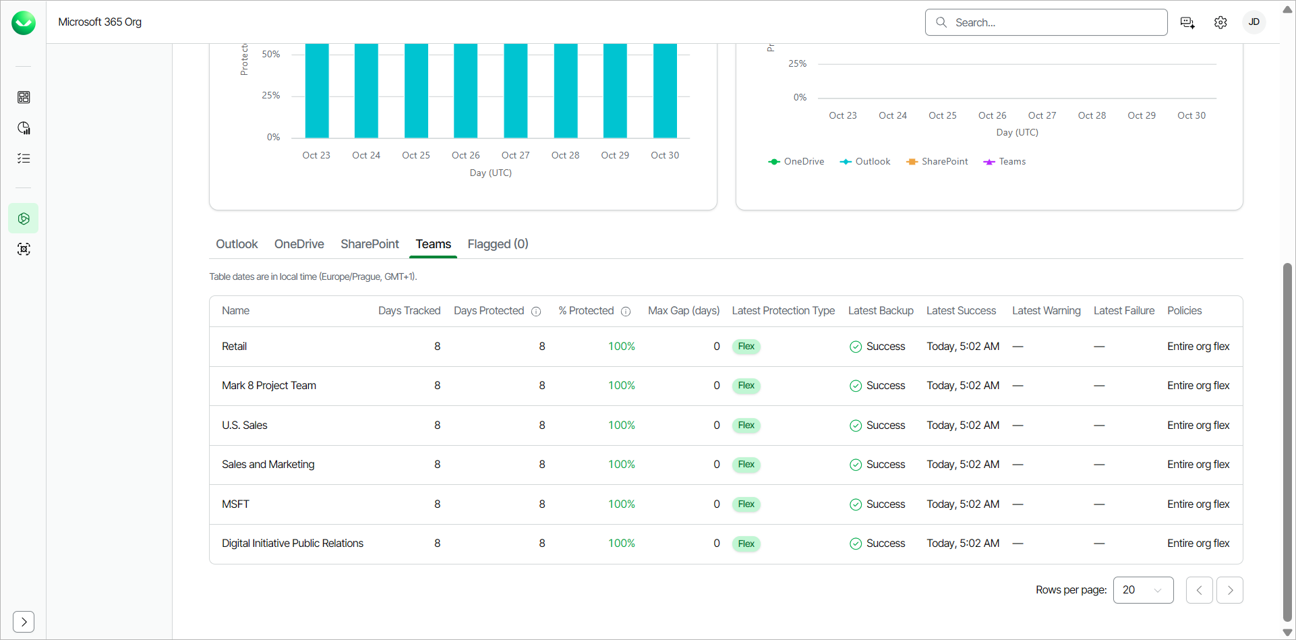Screen dimensions: 1296x640
Task: Toggle Teams series in chart legend
Action: pos(1005,162)
